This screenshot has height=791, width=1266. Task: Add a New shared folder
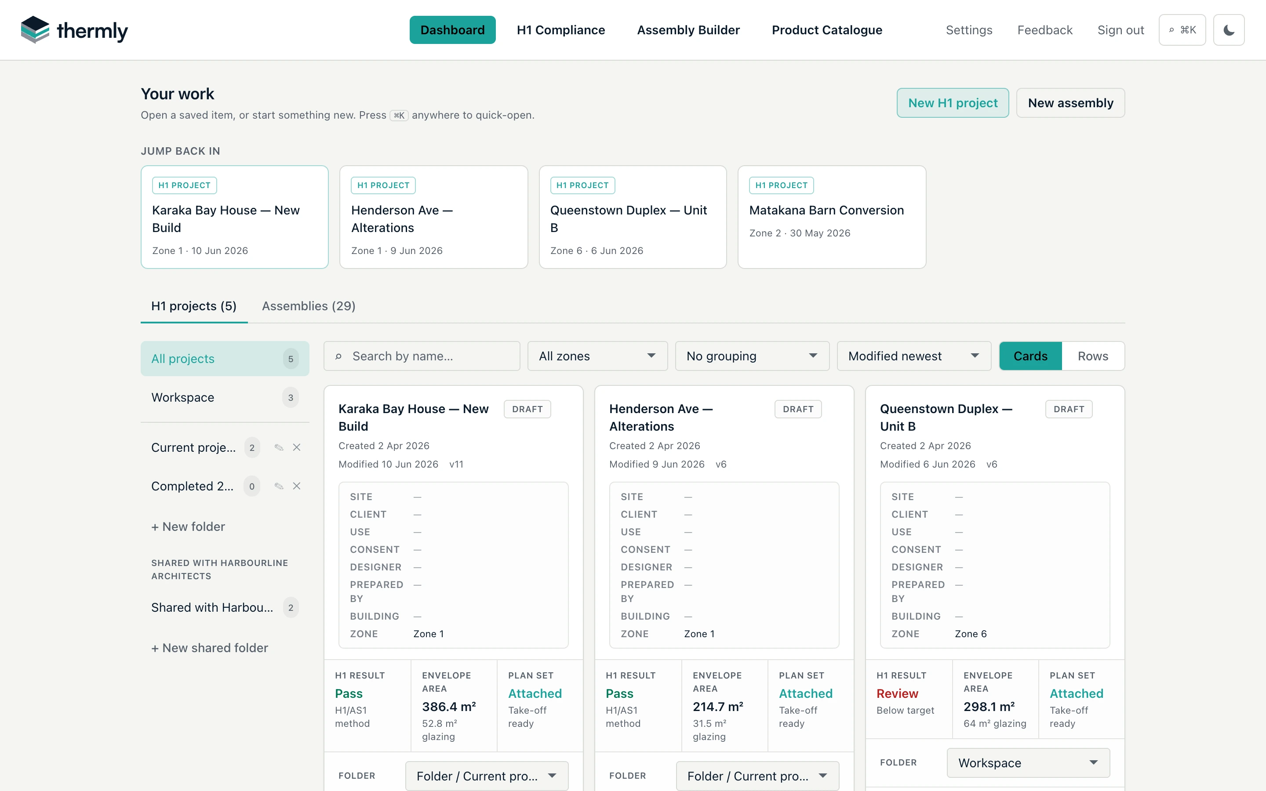point(210,648)
